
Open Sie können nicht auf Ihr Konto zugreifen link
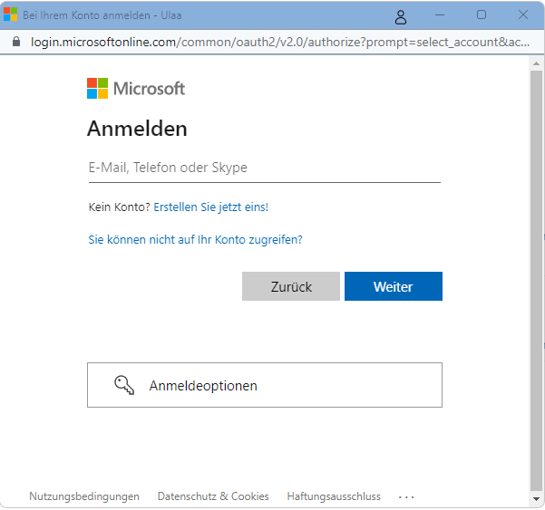tap(195, 240)
